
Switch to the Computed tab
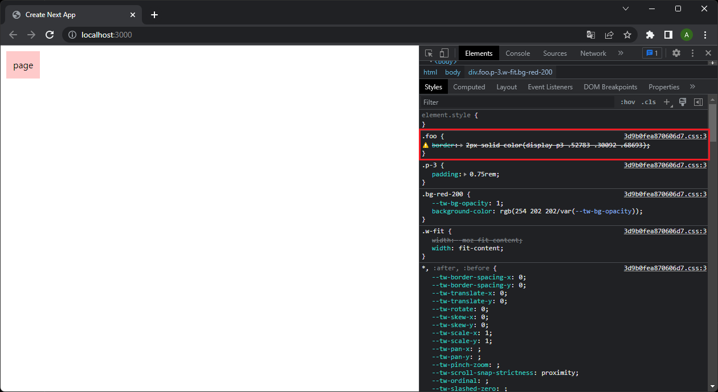click(469, 86)
